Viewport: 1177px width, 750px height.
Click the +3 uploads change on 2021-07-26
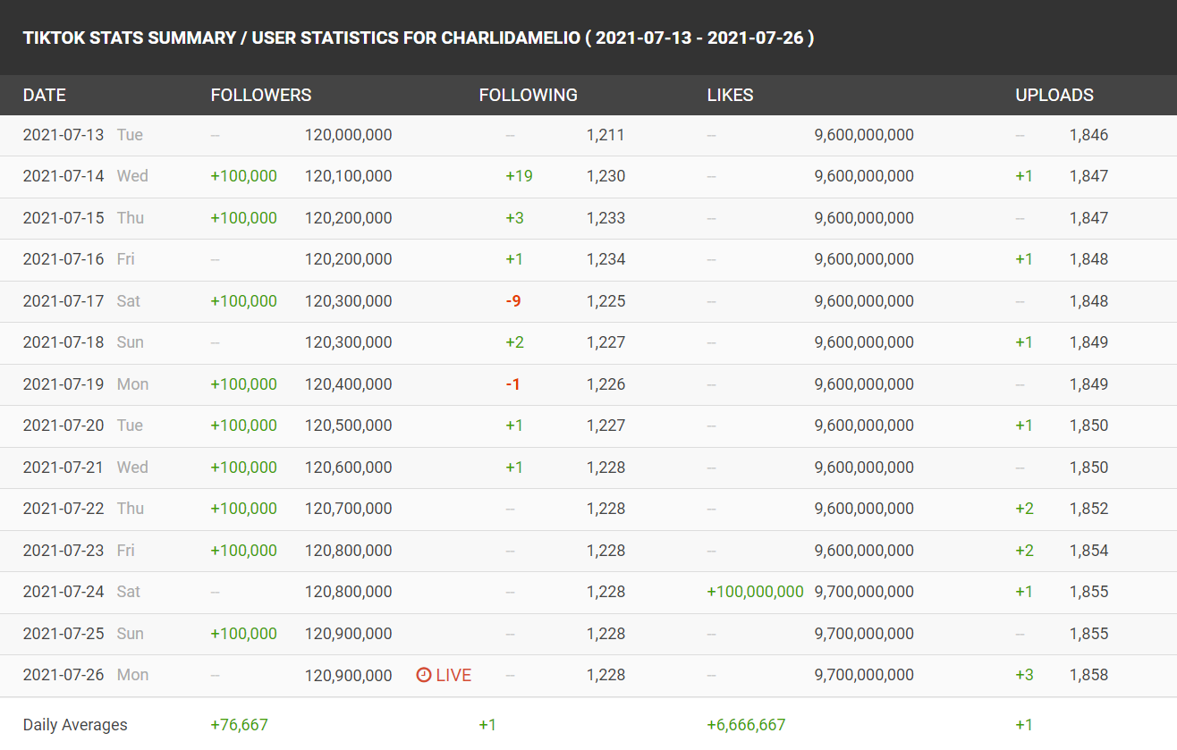[x=1024, y=675]
